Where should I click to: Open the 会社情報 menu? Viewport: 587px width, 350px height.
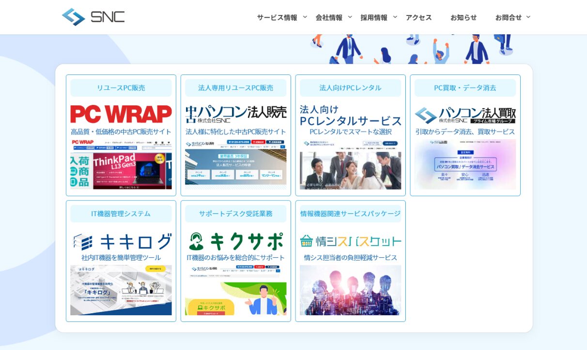click(x=329, y=17)
